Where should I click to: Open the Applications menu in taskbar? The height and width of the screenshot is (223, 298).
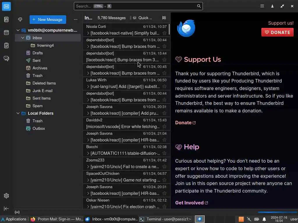point(15,219)
